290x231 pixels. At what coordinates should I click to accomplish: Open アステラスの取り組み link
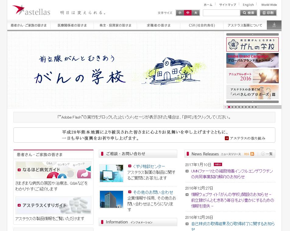248,138
